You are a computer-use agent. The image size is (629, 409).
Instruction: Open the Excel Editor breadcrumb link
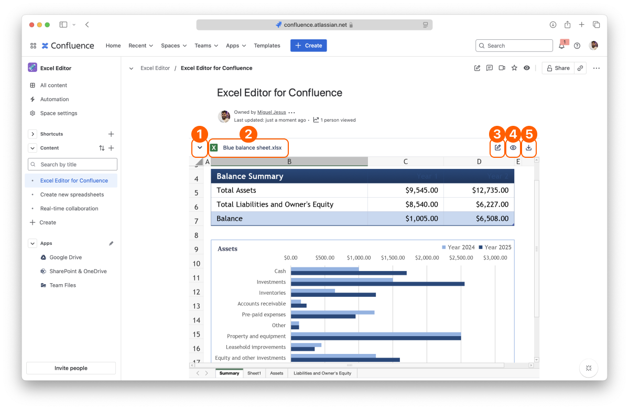point(155,68)
